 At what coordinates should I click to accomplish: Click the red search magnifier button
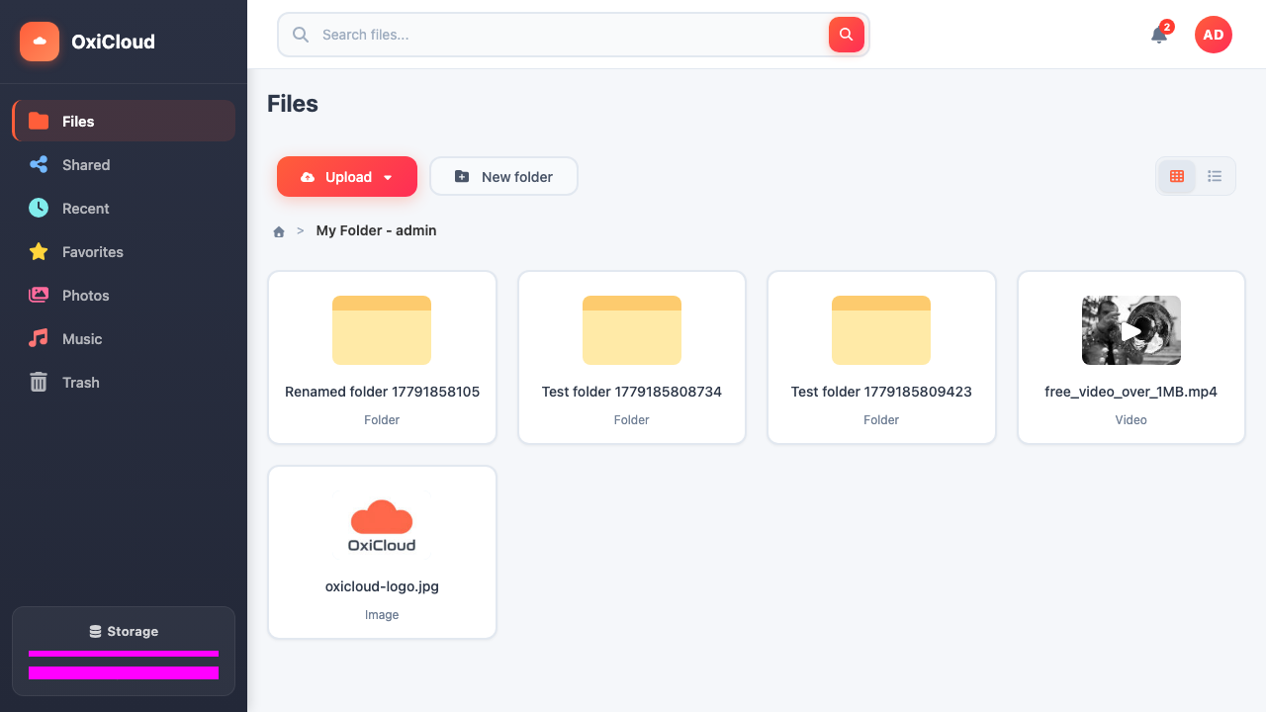847,35
